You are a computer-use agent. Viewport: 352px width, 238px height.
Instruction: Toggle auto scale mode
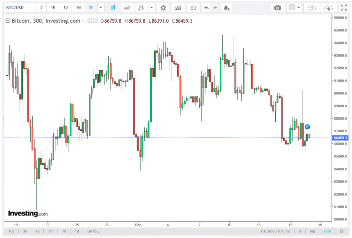[x=327, y=231]
